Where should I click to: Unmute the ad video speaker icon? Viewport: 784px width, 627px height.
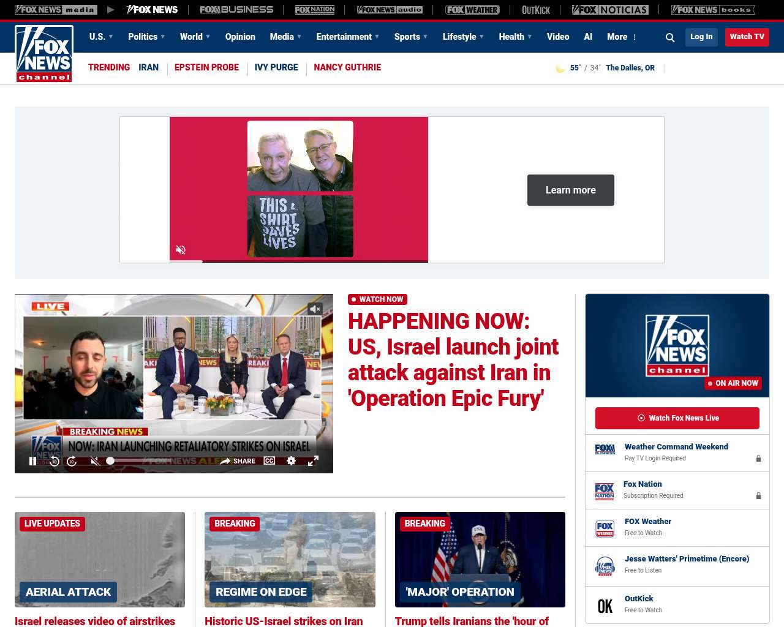click(181, 250)
